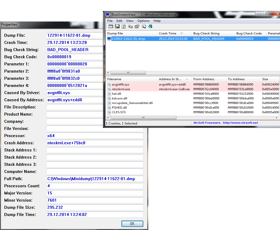
Task: Click the Parameter 2 field
Action: pos(75,71)
